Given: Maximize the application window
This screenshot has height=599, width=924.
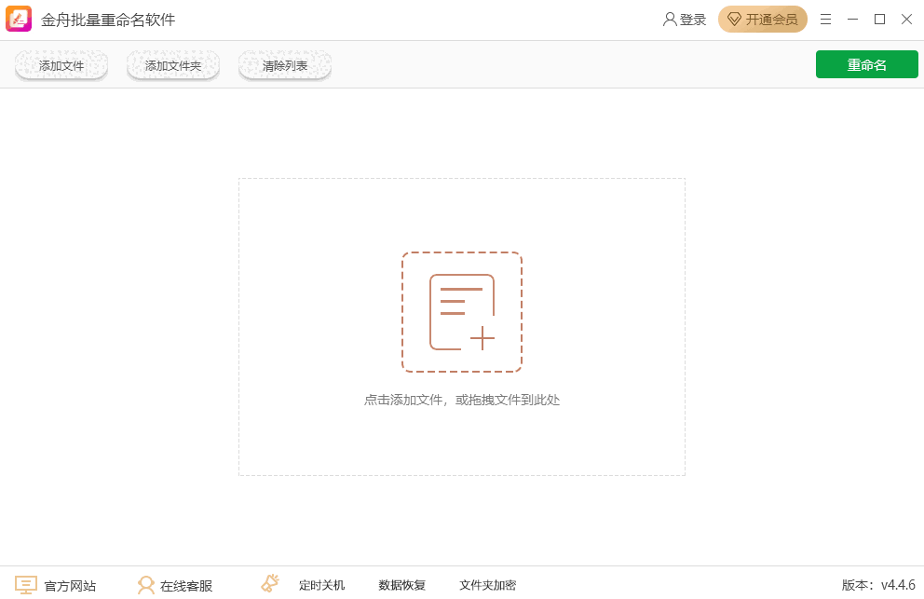Looking at the screenshot, I should [879, 20].
